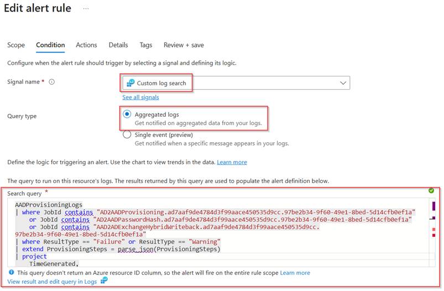
Task: Switch to the Tags tab
Action: 146,45
